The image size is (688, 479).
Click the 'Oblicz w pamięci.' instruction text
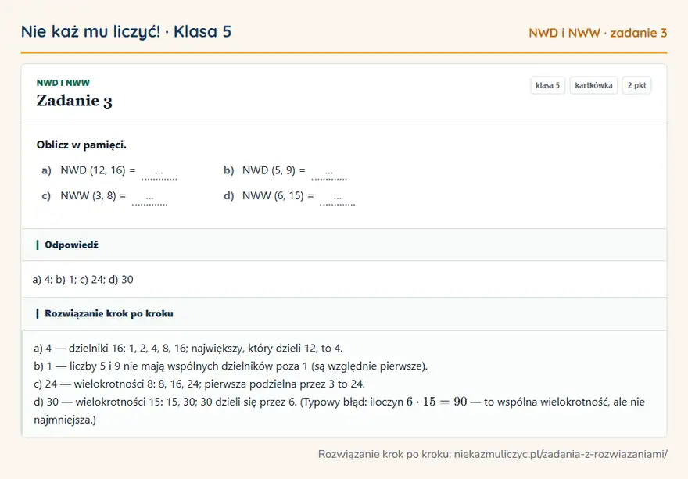81,145
